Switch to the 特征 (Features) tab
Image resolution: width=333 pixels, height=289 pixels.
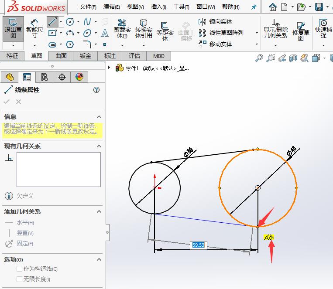[12, 56]
